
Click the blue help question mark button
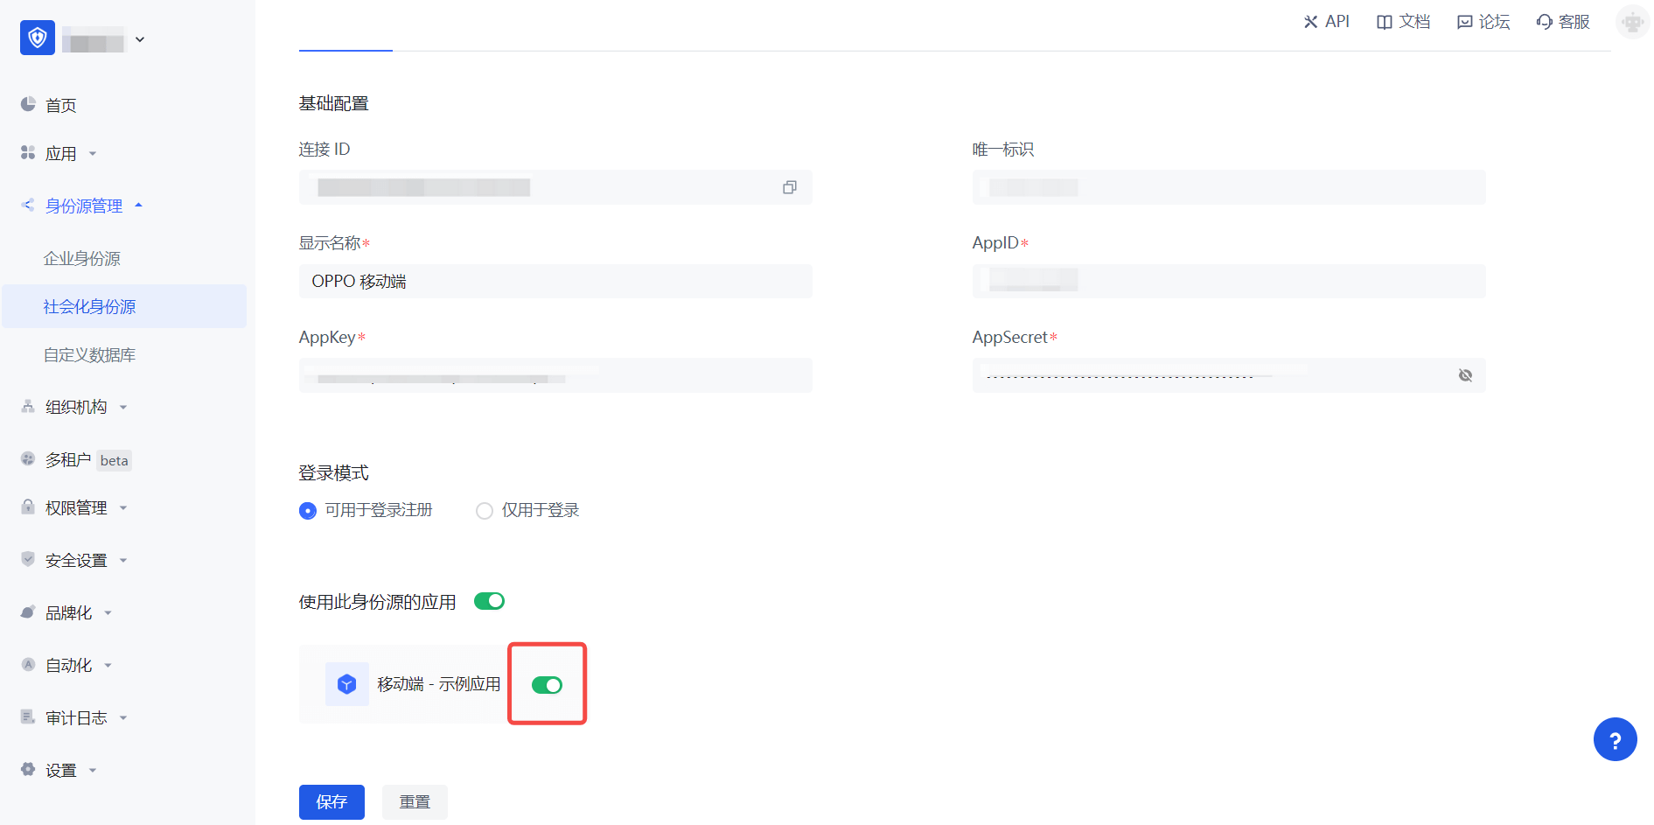pos(1615,739)
